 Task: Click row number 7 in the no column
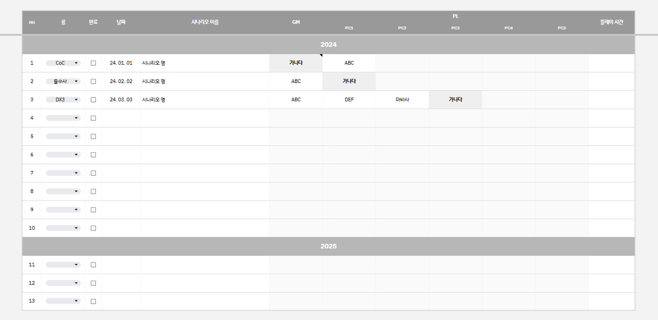point(32,173)
